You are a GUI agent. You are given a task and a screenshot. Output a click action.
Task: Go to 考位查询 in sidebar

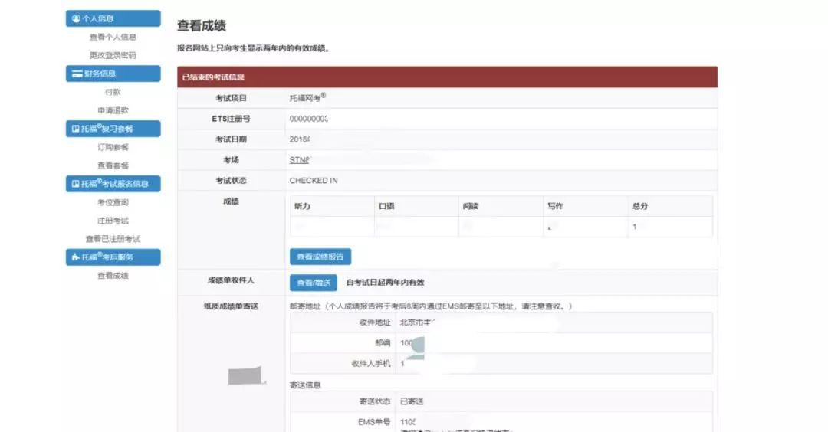point(113,202)
